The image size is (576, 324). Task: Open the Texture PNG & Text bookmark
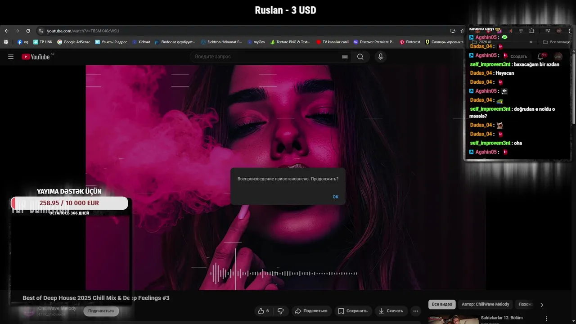click(x=290, y=42)
